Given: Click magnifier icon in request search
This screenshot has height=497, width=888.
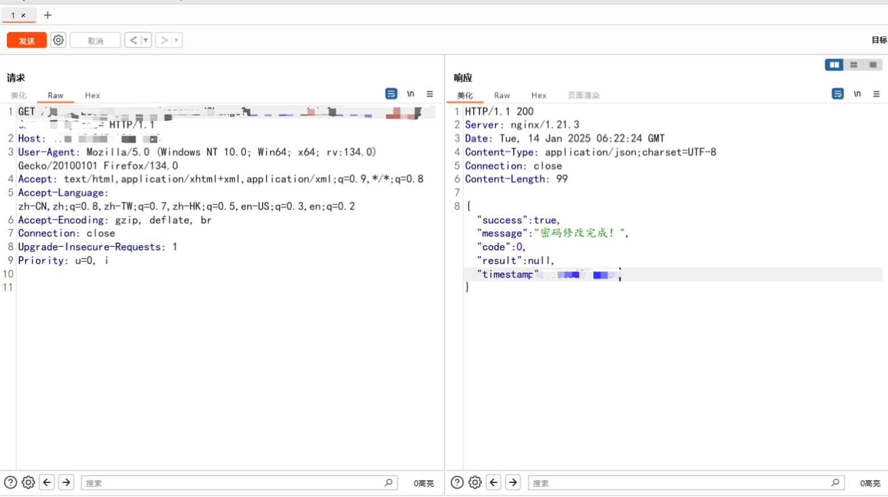Looking at the screenshot, I should tap(389, 483).
